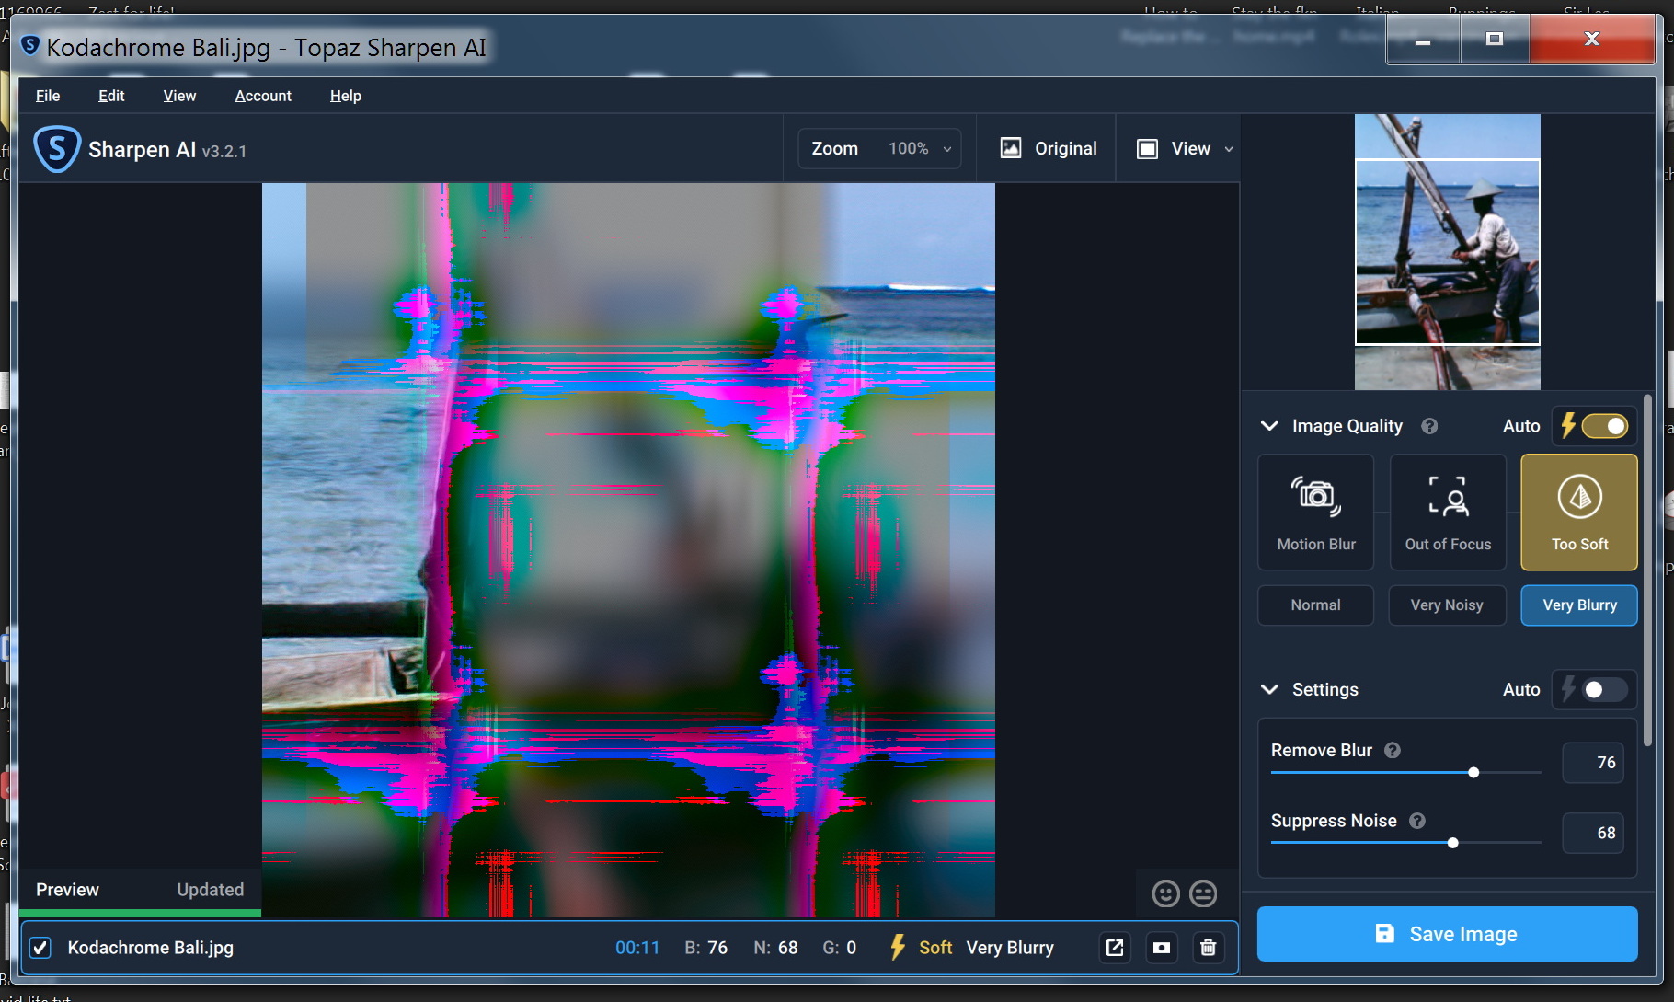Click the Remove Blur slider handle
This screenshot has width=1674, height=1002.
pyautogui.click(x=1473, y=773)
